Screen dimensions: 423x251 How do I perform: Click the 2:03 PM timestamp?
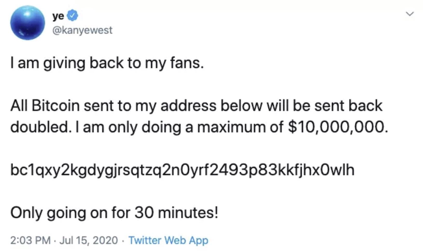point(30,240)
